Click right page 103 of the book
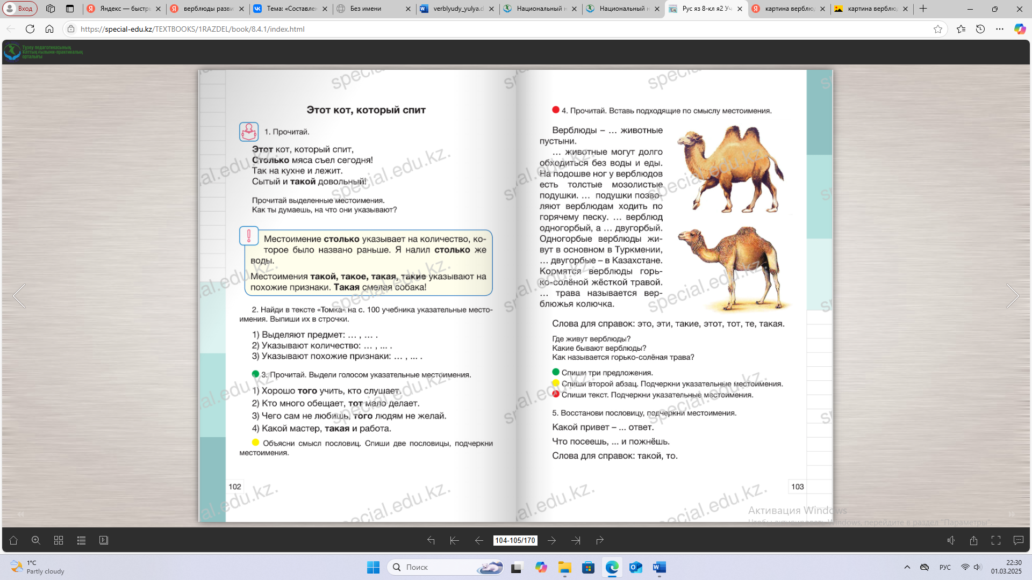This screenshot has height=580, width=1032. click(x=675, y=296)
